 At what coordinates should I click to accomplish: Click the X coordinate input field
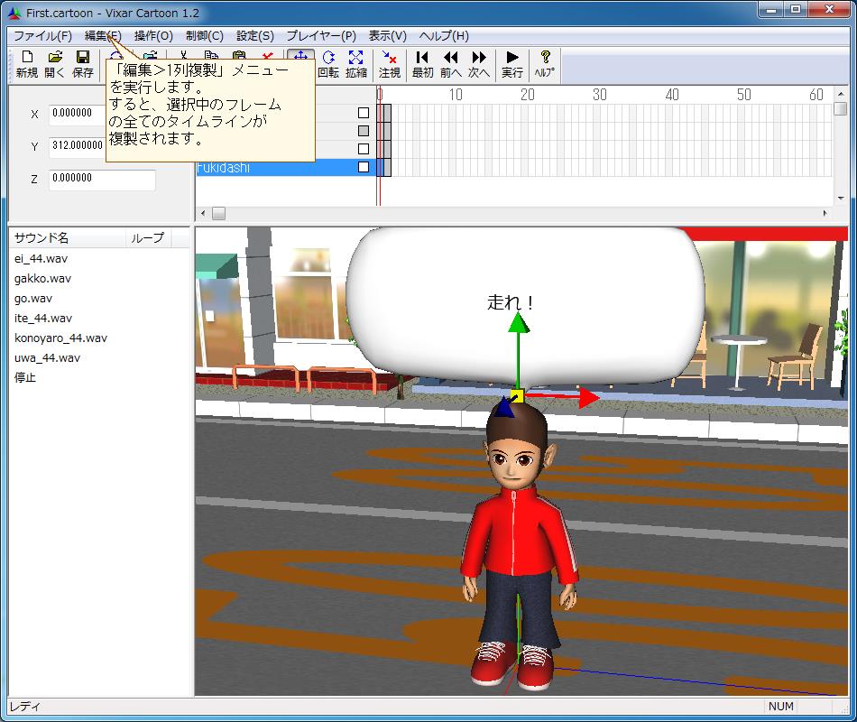tap(76, 114)
